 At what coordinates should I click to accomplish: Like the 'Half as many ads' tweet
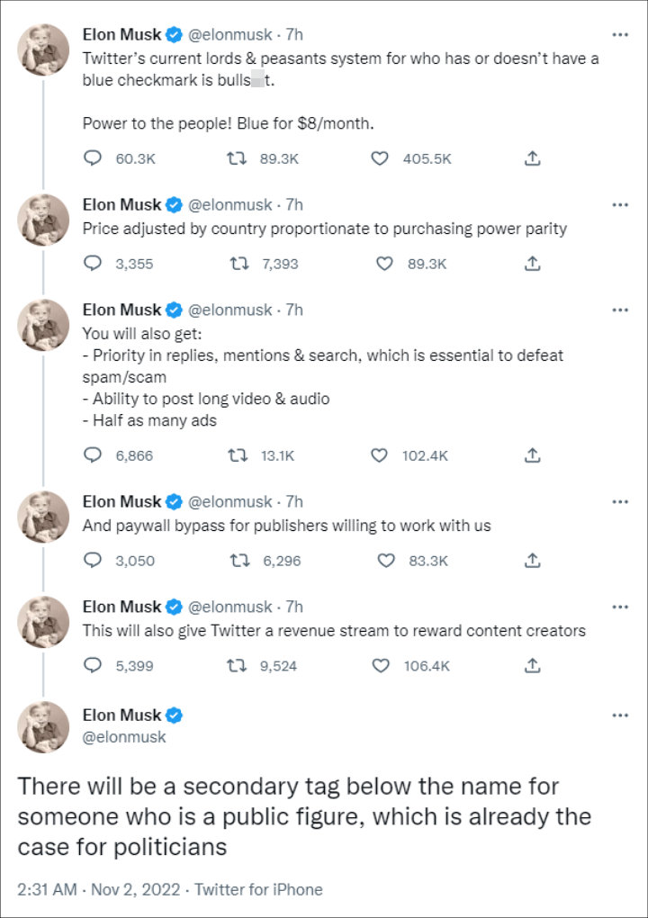pyautogui.click(x=380, y=455)
